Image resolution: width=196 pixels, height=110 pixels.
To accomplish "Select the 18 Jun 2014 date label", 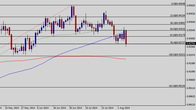I will pyautogui.click(x=60, y=108).
